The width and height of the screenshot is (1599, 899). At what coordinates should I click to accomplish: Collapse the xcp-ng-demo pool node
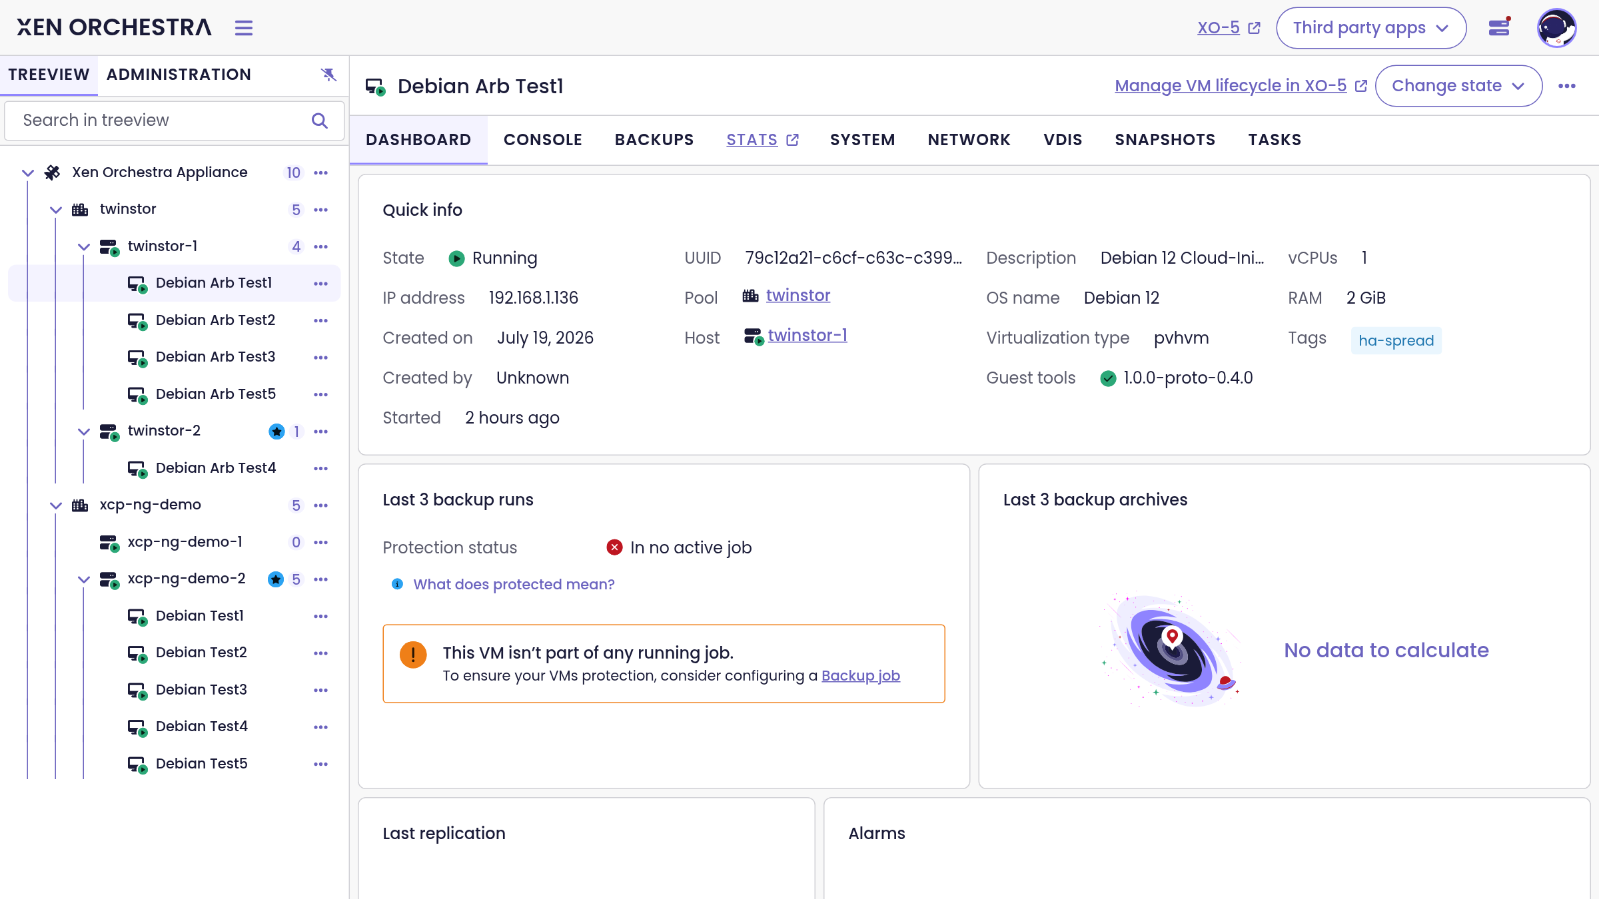56,505
